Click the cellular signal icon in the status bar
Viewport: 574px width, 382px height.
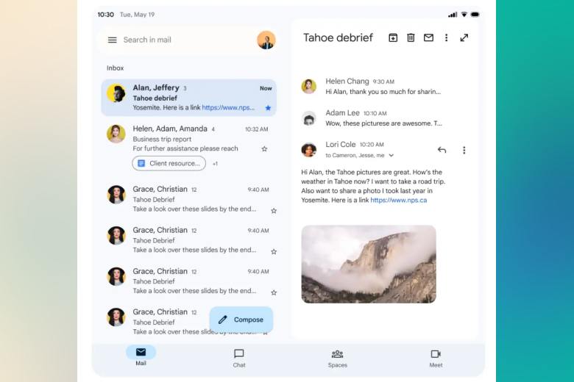453,15
